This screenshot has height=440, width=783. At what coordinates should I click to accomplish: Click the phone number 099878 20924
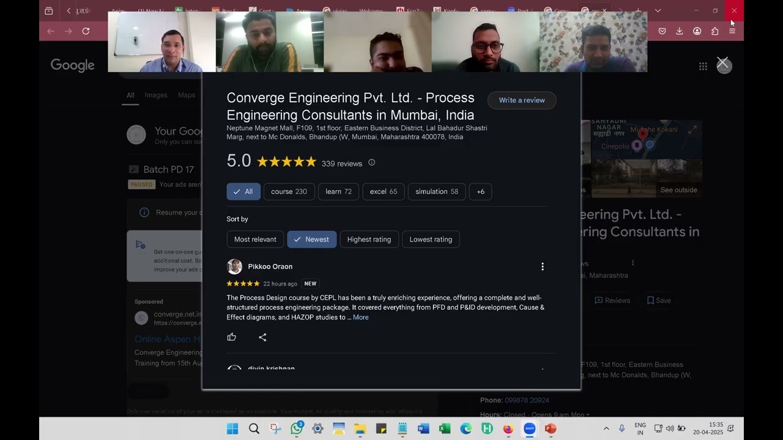pyautogui.click(x=527, y=400)
